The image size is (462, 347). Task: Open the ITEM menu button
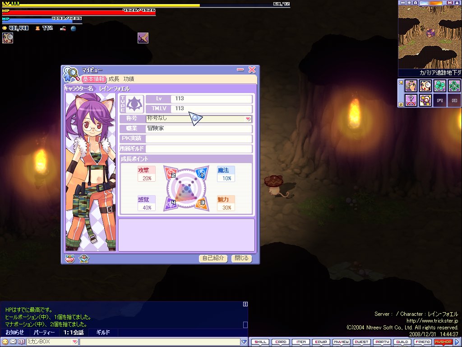pyautogui.click(x=301, y=342)
